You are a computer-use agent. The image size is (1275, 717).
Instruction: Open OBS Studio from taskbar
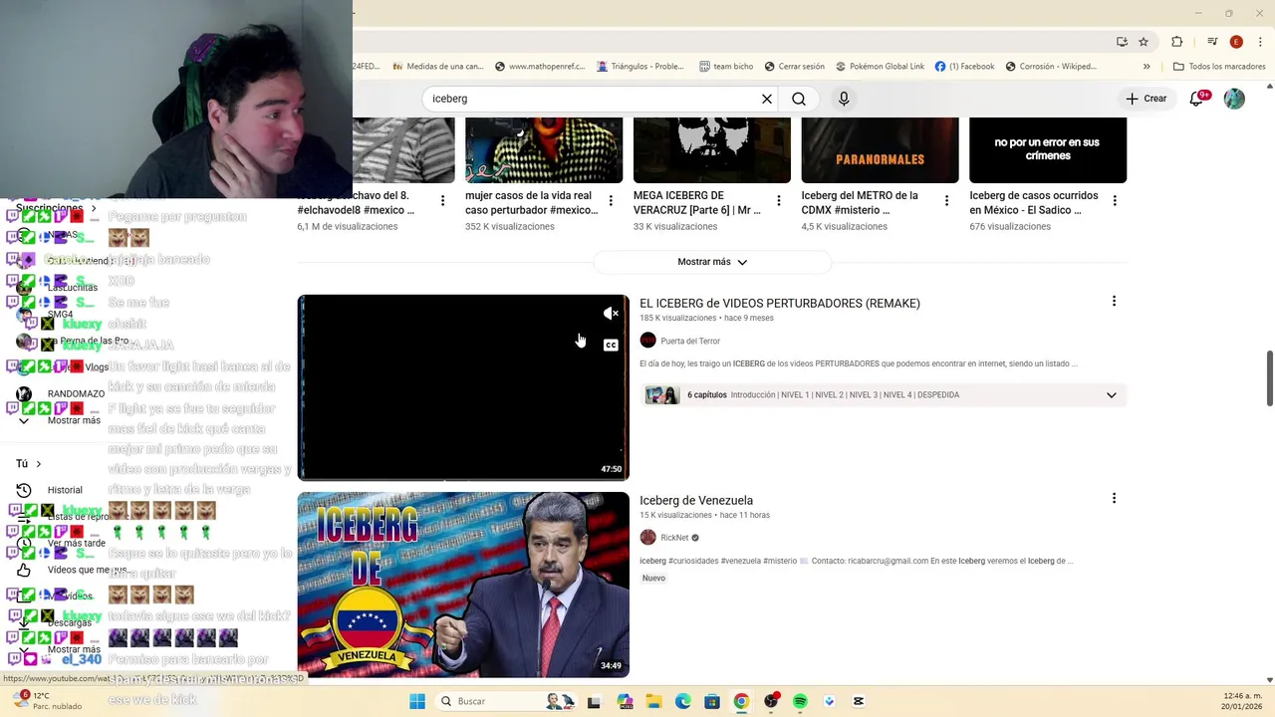770,701
